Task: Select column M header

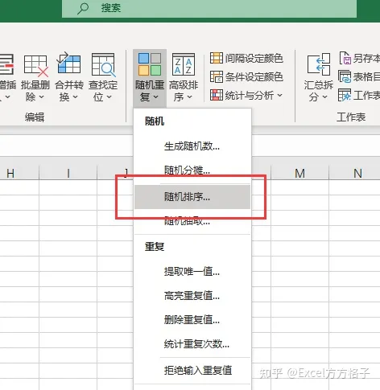Action: [299, 173]
